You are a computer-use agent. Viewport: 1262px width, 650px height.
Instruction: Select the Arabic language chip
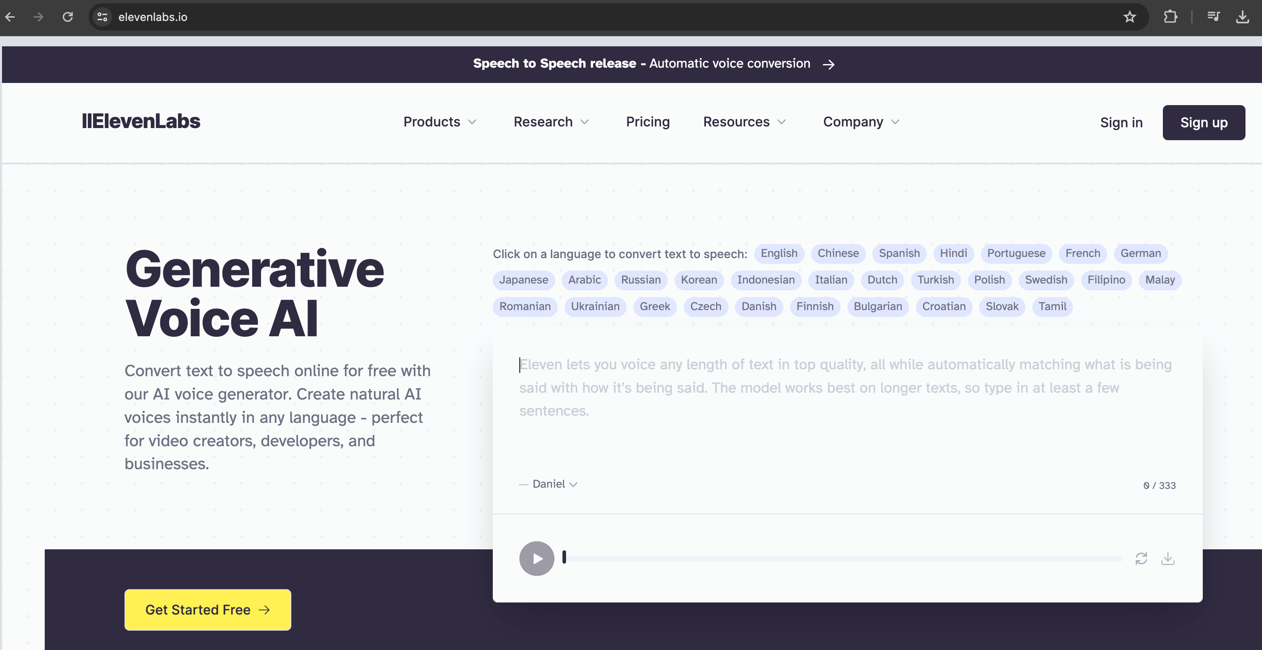click(x=584, y=279)
